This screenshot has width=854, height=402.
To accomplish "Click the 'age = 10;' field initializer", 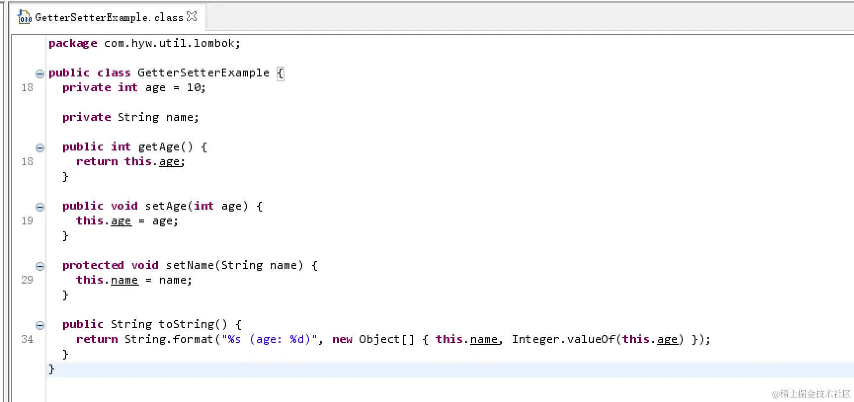I will tap(175, 88).
